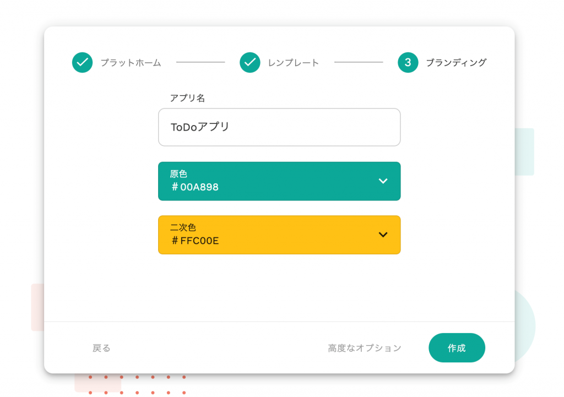Go to the プラットホーム step label
This screenshot has height=397, width=564.
[x=131, y=63]
